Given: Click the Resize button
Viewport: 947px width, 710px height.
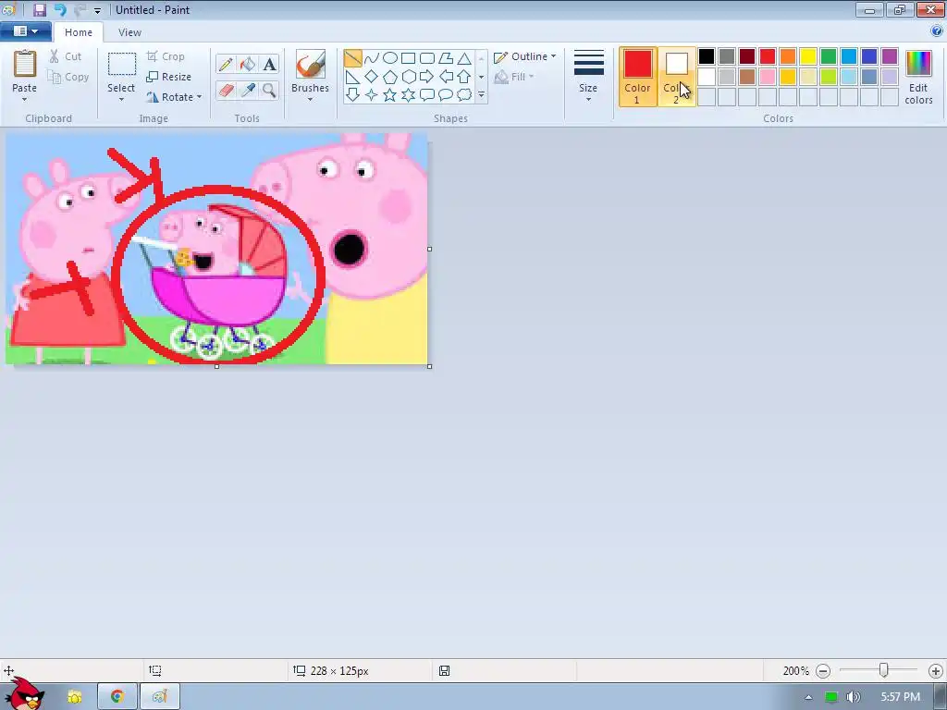Looking at the screenshot, I should pos(169,77).
